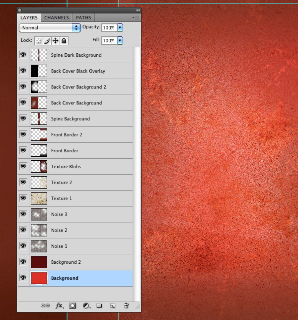
Task: Click the Add layer mask icon
Action: pos(73,306)
